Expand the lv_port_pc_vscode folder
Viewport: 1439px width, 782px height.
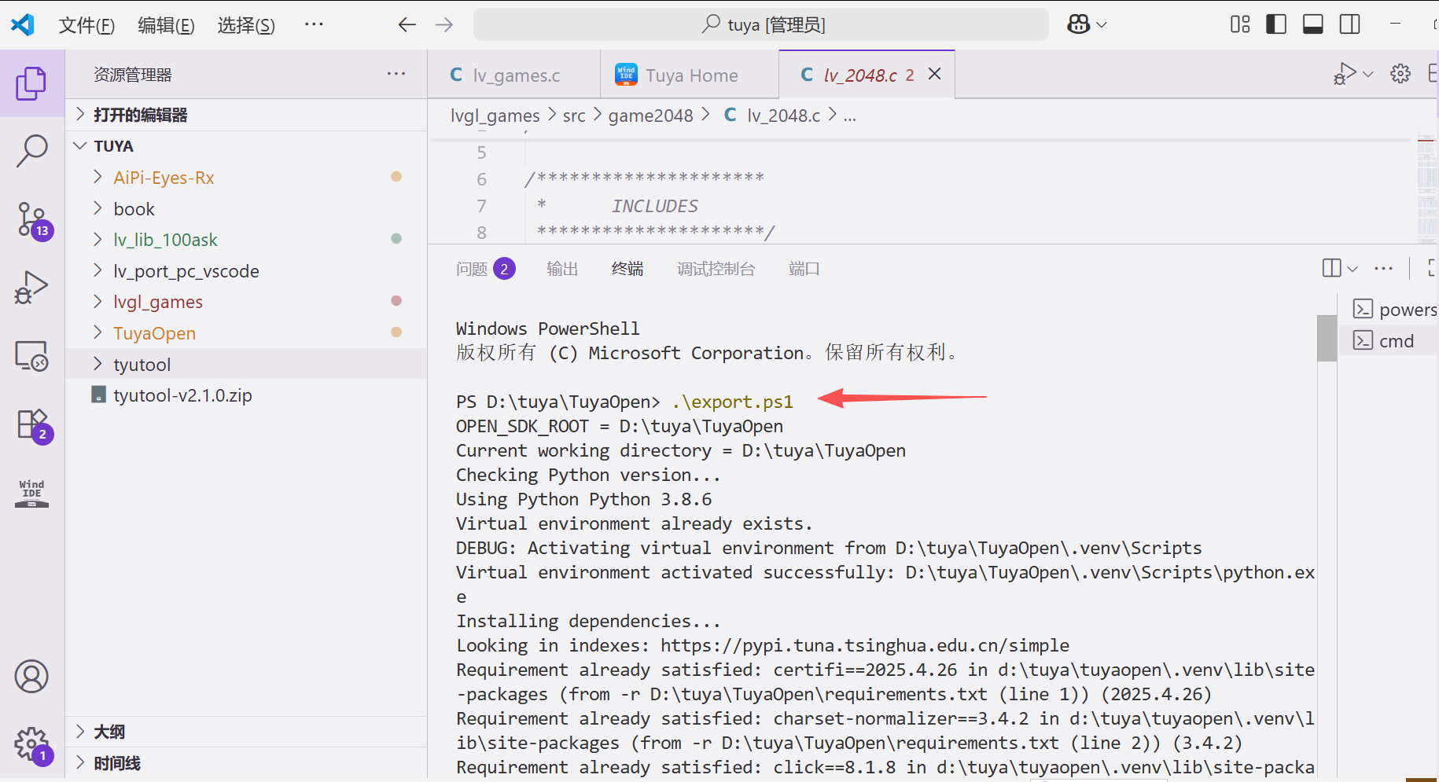click(246, 271)
